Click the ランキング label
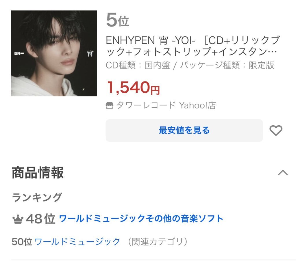The image size is (296, 261). pyautogui.click(x=37, y=197)
